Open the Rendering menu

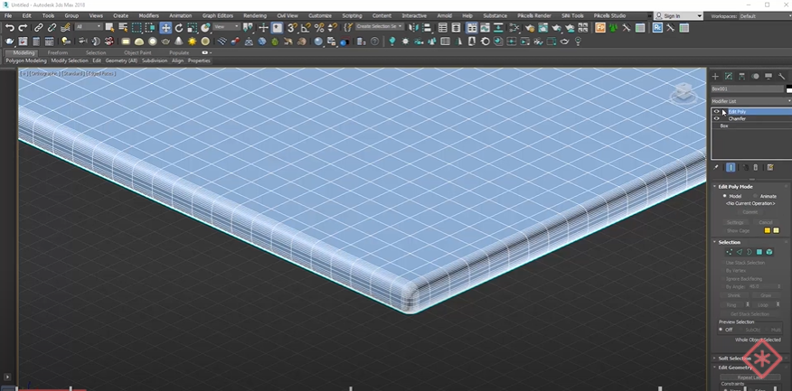click(255, 15)
